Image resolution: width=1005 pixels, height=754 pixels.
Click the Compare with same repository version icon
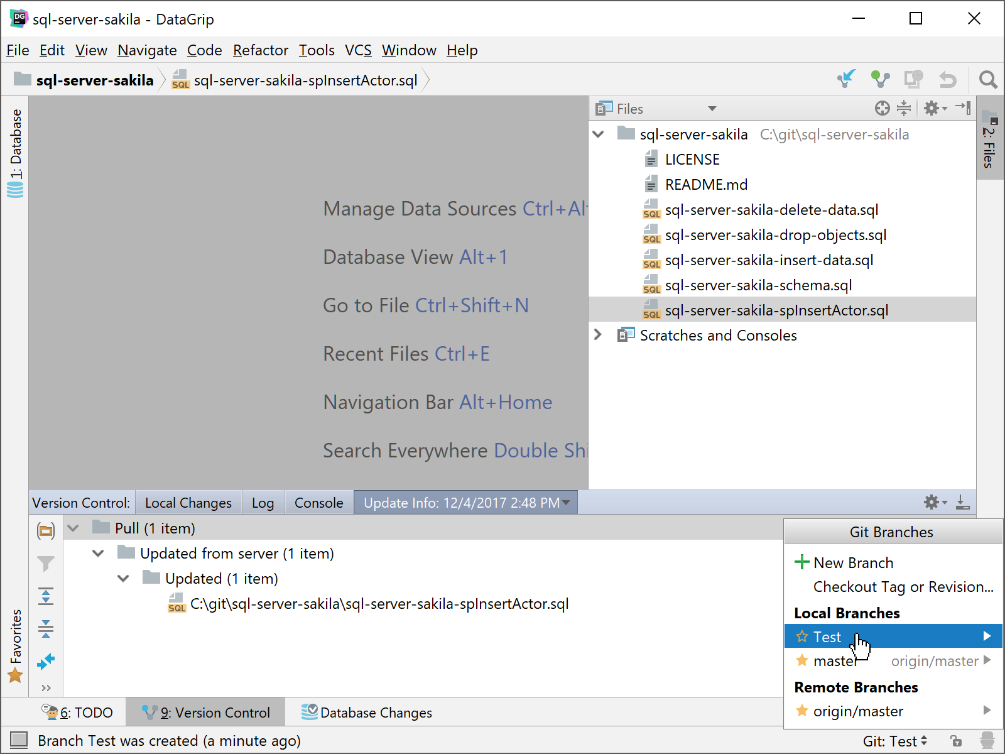coord(913,79)
